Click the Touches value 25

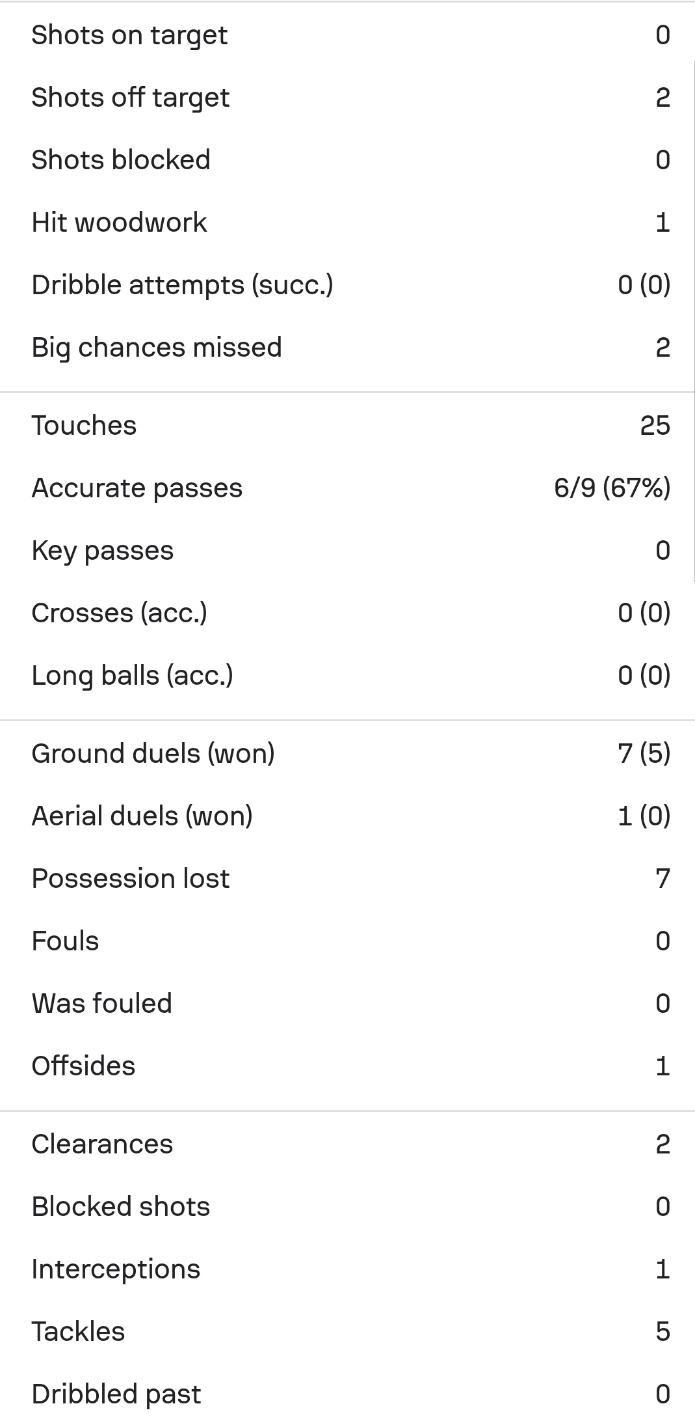(655, 426)
